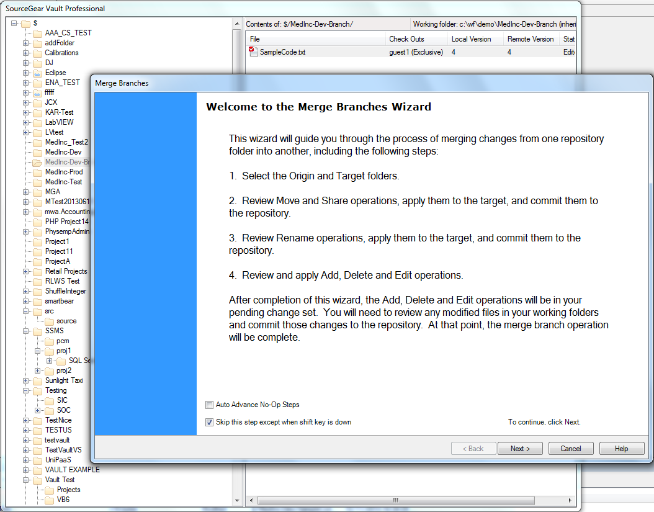Collapse the Testing folder node
The image size is (654, 512).
click(26, 390)
